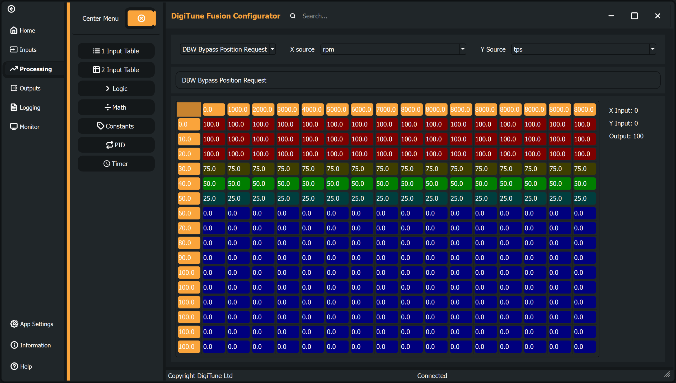Click the table name text field
The height and width of the screenshot is (383, 676).
pos(418,80)
